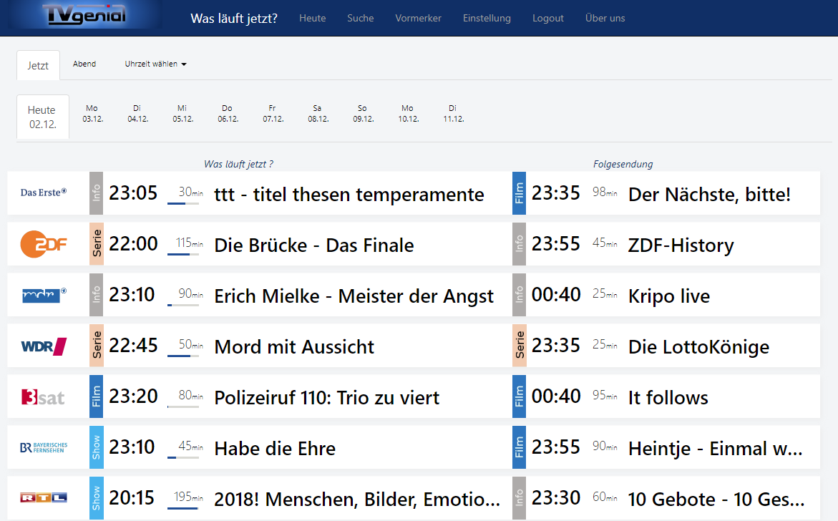Open the Uhrzeit wählen dropdown

point(155,63)
